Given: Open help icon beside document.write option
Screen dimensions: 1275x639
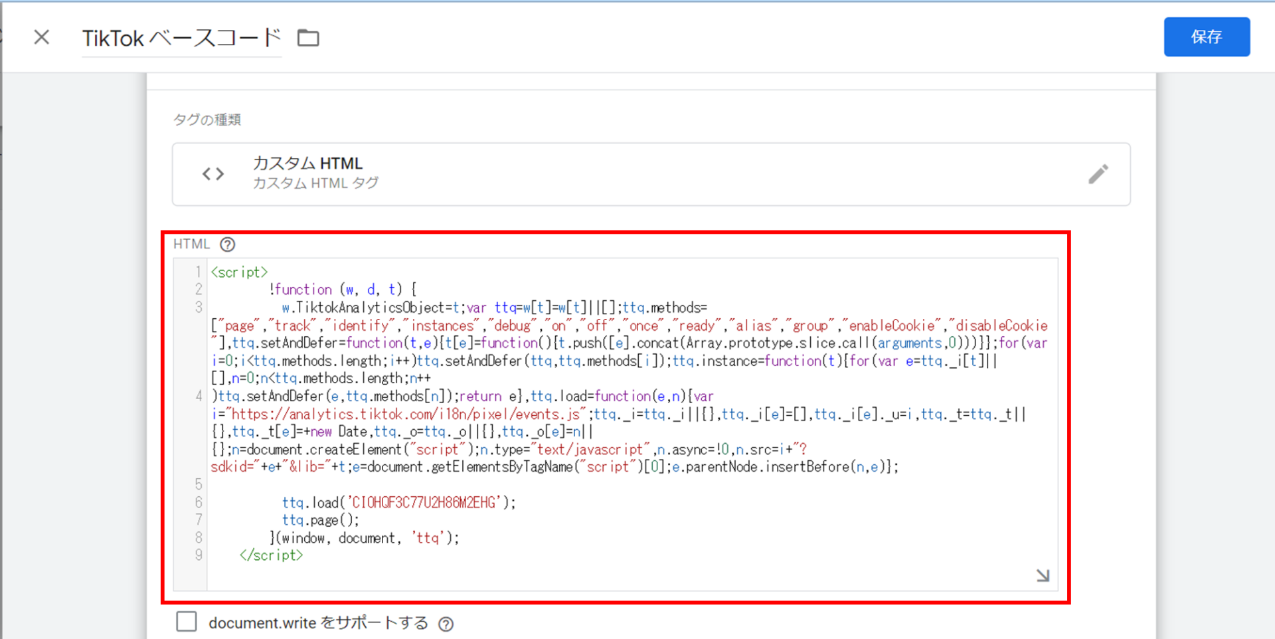Looking at the screenshot, I should point(446,624).
